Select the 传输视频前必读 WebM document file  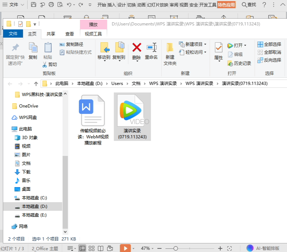pos(93,120)
